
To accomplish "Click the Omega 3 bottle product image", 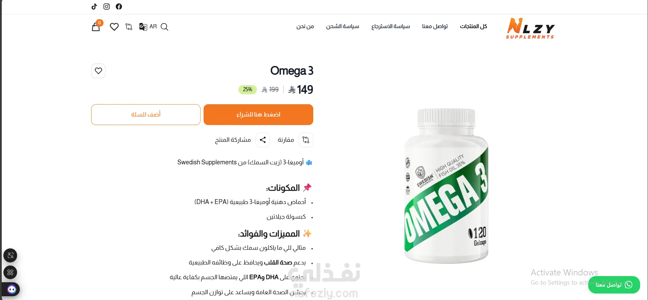I will pyautogui.click(x=446, y=186).
